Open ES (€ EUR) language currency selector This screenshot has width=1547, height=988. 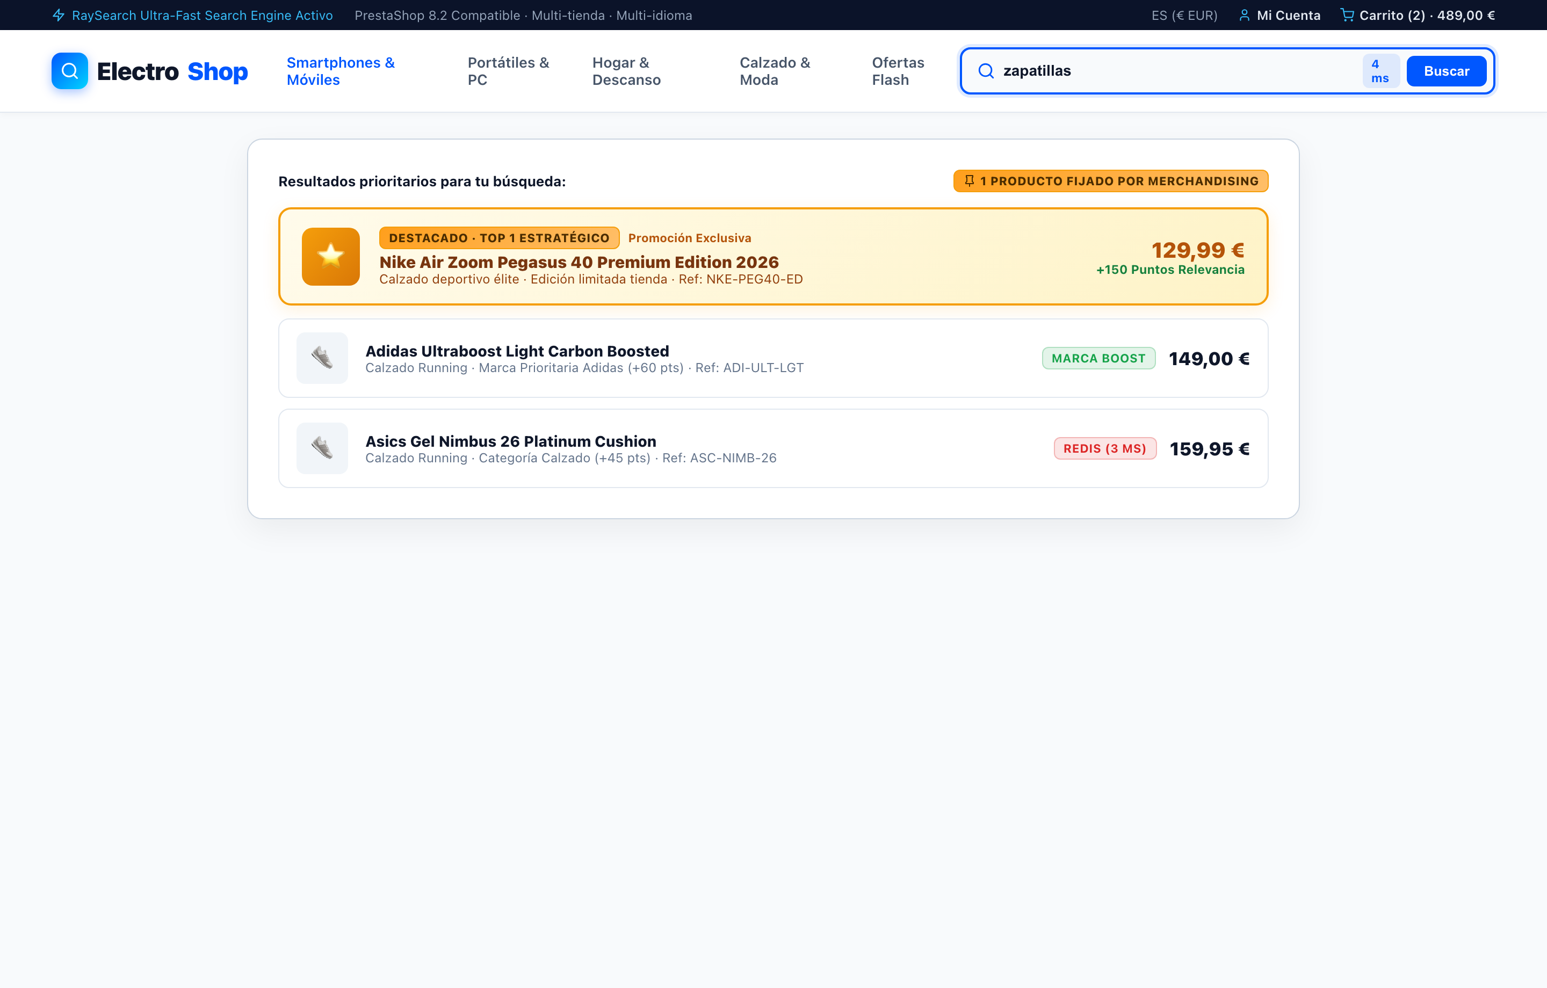[x=1184, y=15]
